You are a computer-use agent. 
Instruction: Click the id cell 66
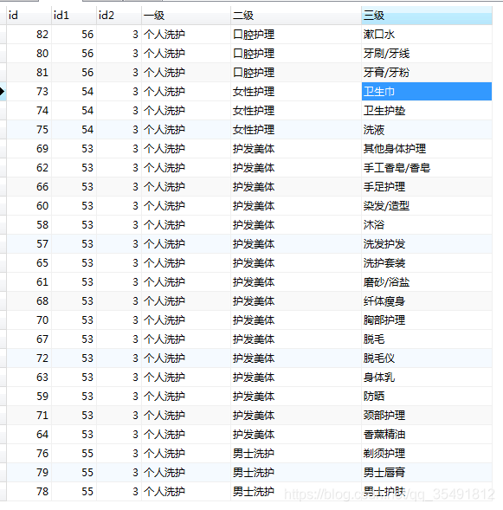pyautogui.click(x=29, y=187)
